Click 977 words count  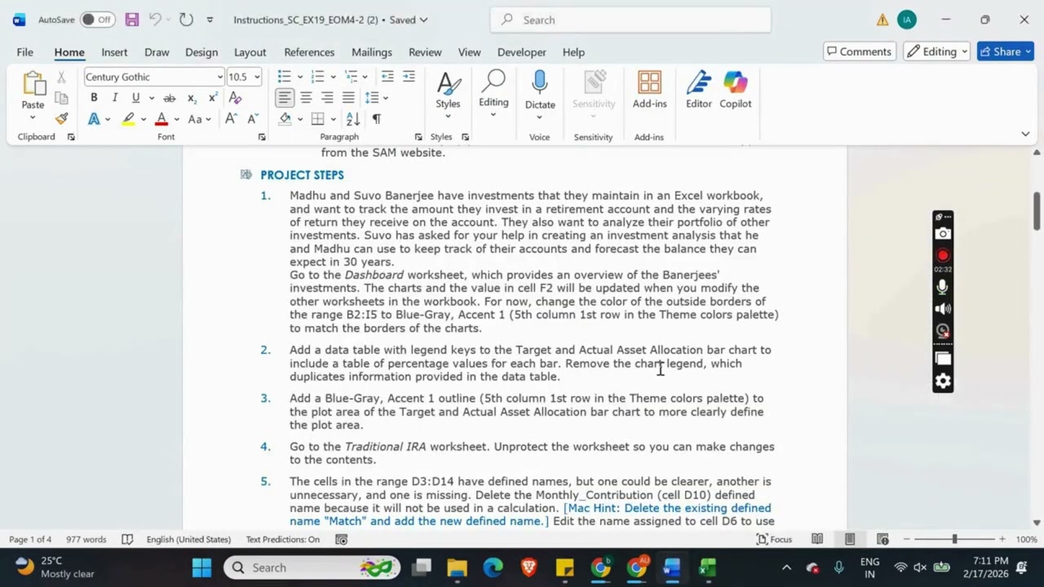(86, 539)
